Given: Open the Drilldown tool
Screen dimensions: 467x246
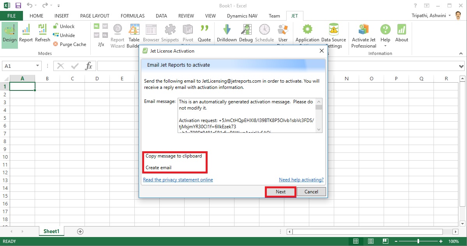Looking at the screenshot, I should click(227, 31).
